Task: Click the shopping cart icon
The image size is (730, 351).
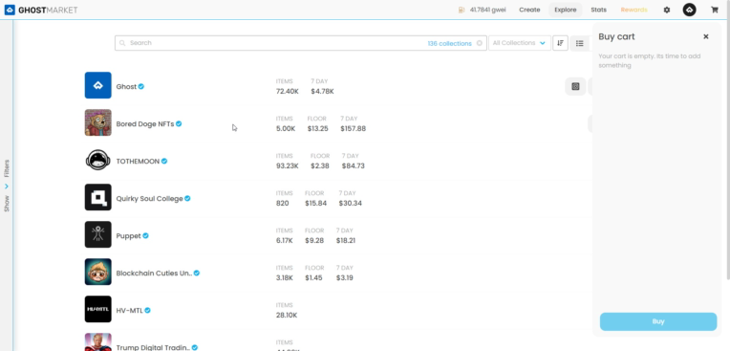Action: pos(714,10)
